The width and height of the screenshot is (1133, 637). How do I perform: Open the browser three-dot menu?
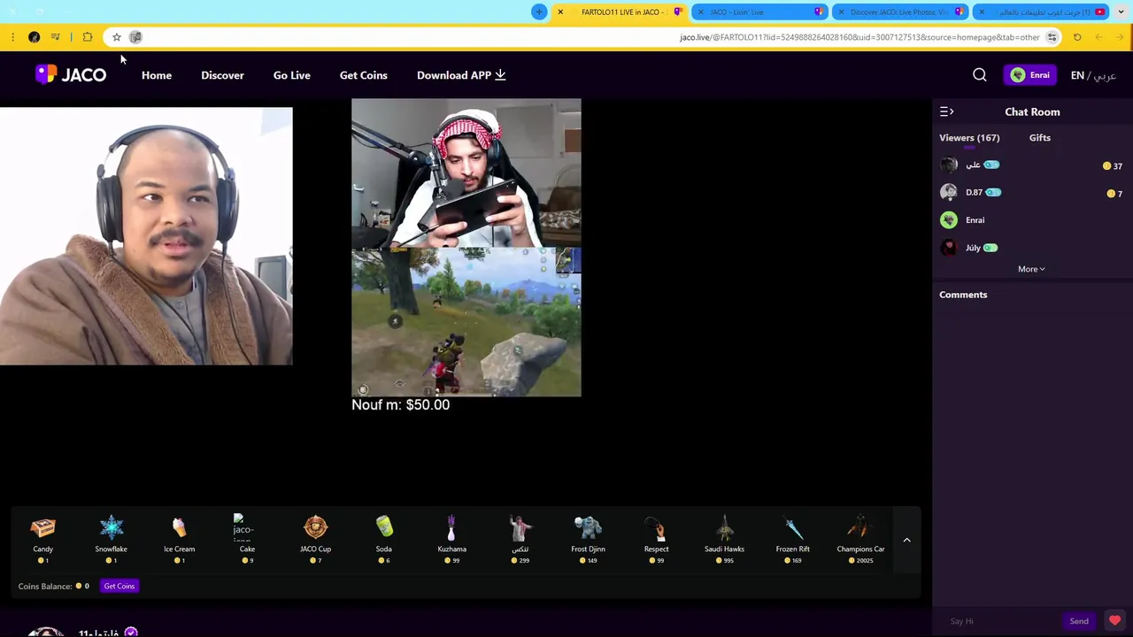pos(12,37)
